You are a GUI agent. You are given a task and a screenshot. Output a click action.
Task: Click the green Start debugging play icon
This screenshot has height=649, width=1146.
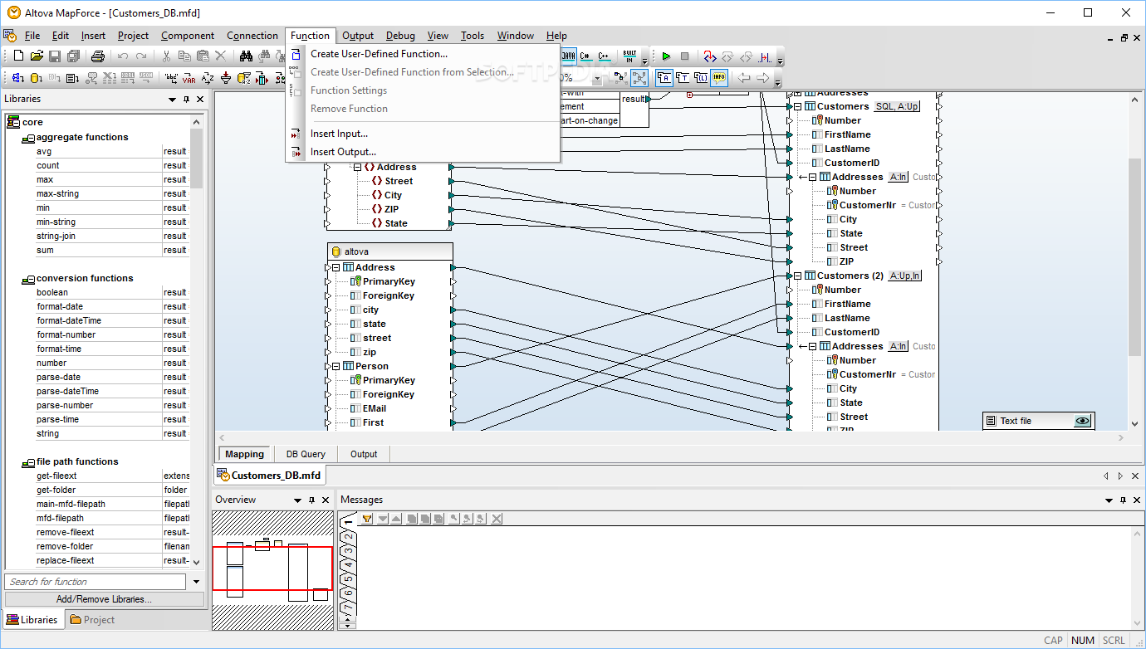pyautogui.click(x=666, y=56)
